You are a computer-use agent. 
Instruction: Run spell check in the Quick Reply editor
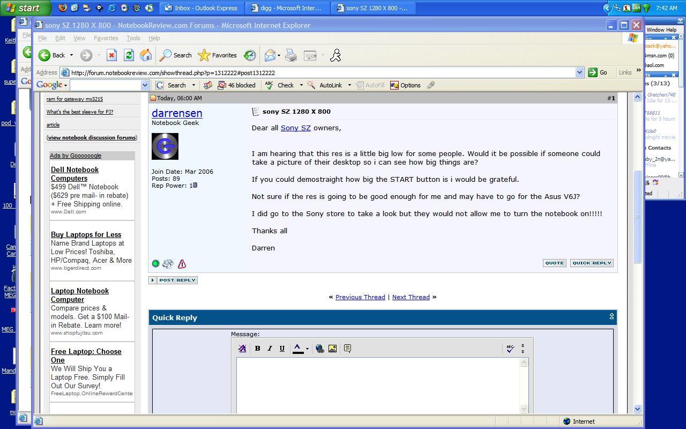click(x=510, y=349)
